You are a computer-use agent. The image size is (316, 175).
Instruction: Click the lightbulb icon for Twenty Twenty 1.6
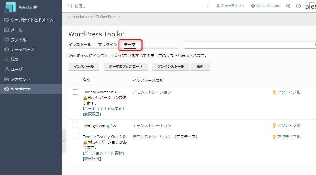pyautogui.click(x=274, y=125)
